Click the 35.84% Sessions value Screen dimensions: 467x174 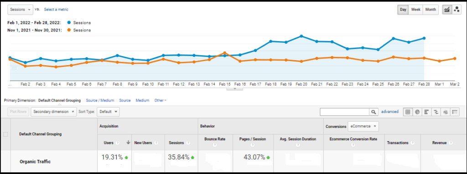click(x=179, y=157)
